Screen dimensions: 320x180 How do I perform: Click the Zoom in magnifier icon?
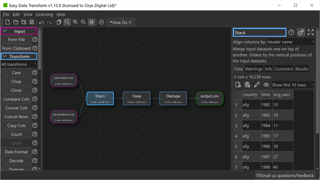click(75, 22)
